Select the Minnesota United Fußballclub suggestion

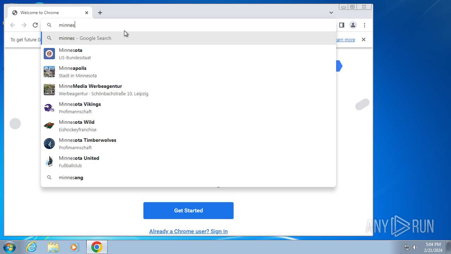pos(189,162)
